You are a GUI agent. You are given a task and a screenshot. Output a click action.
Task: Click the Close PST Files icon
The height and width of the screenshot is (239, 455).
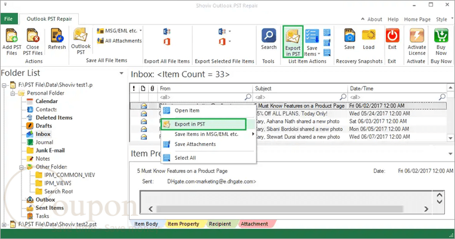point(33,36)
